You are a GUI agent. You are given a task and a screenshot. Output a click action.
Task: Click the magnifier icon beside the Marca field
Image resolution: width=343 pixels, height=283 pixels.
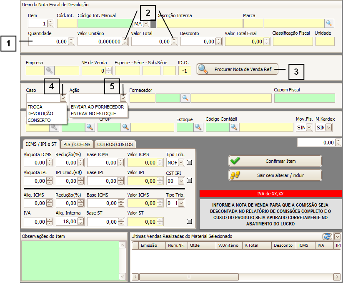pyautogui.click(x=329, y=23)
